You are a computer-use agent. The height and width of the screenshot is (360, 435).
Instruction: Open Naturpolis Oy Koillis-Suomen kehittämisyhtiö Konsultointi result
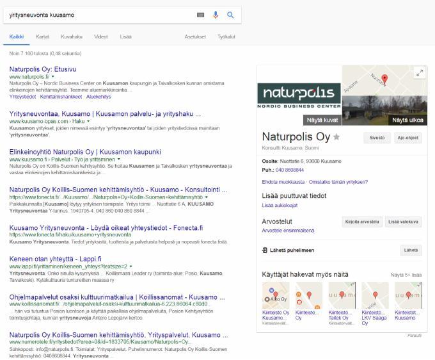[118, 190]
